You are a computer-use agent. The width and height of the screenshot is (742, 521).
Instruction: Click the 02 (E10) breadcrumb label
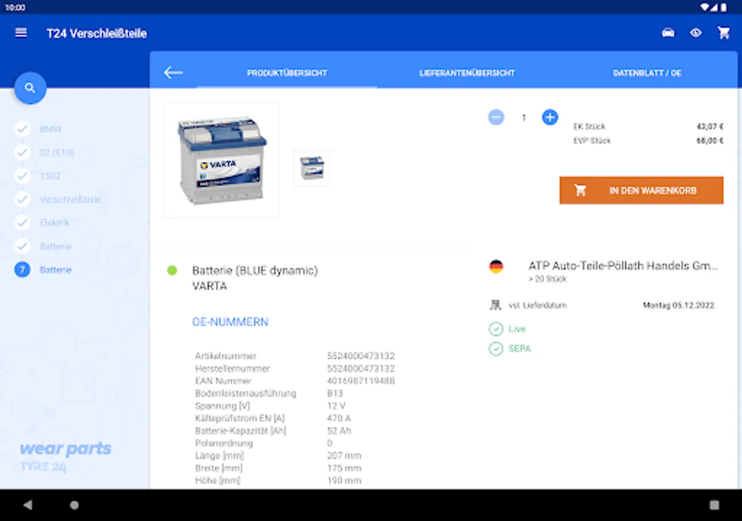tap(57, 153)
